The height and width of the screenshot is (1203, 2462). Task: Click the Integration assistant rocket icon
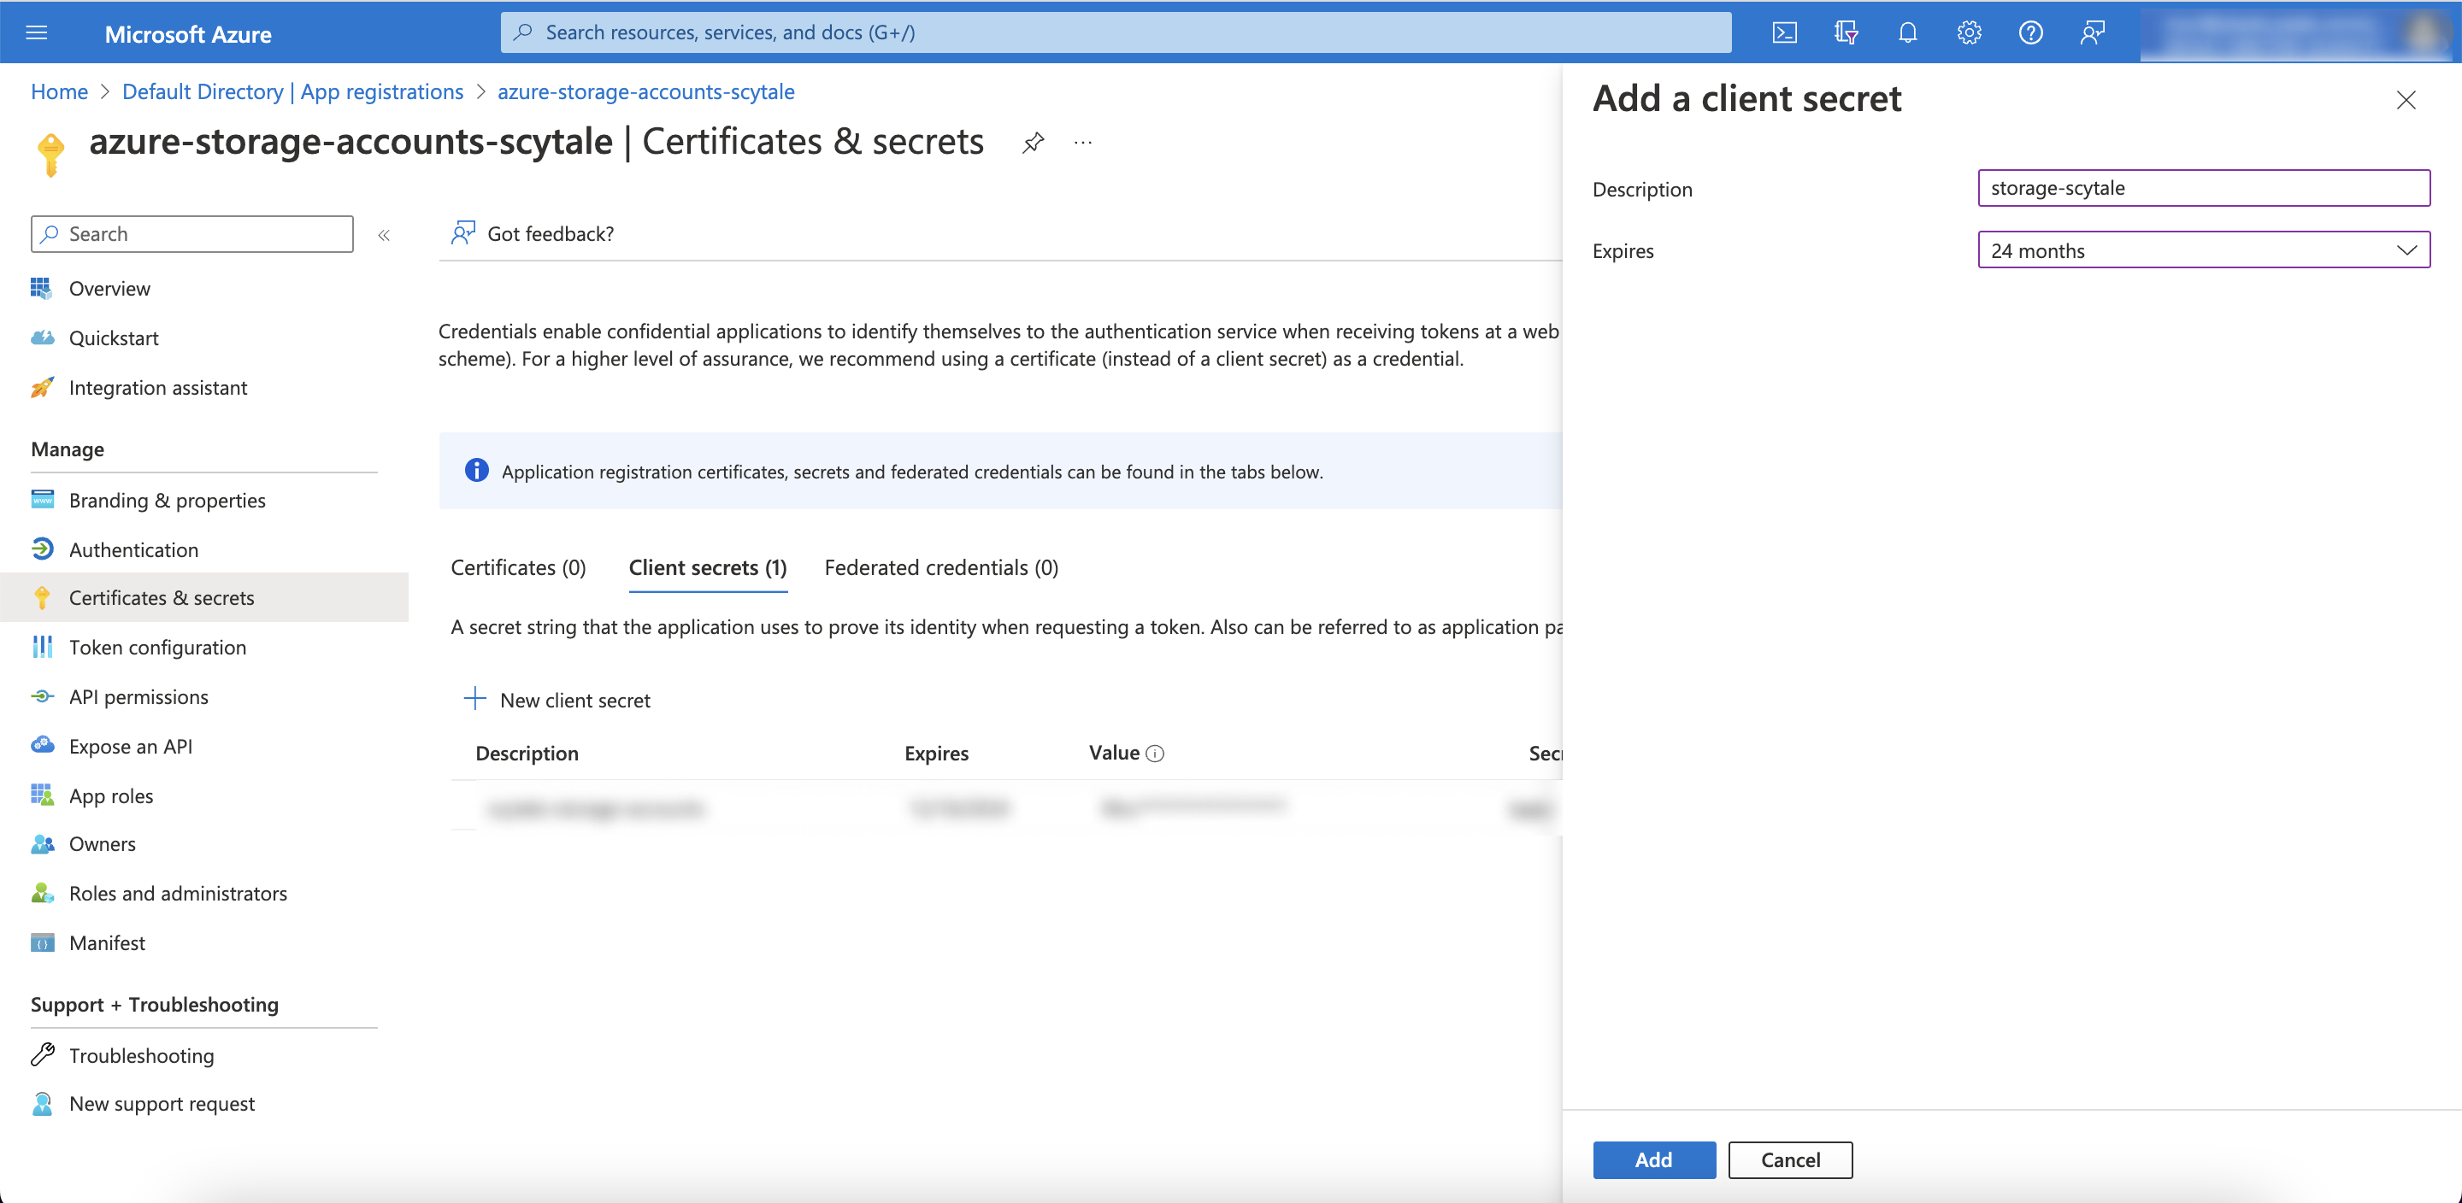coord(42,387)
